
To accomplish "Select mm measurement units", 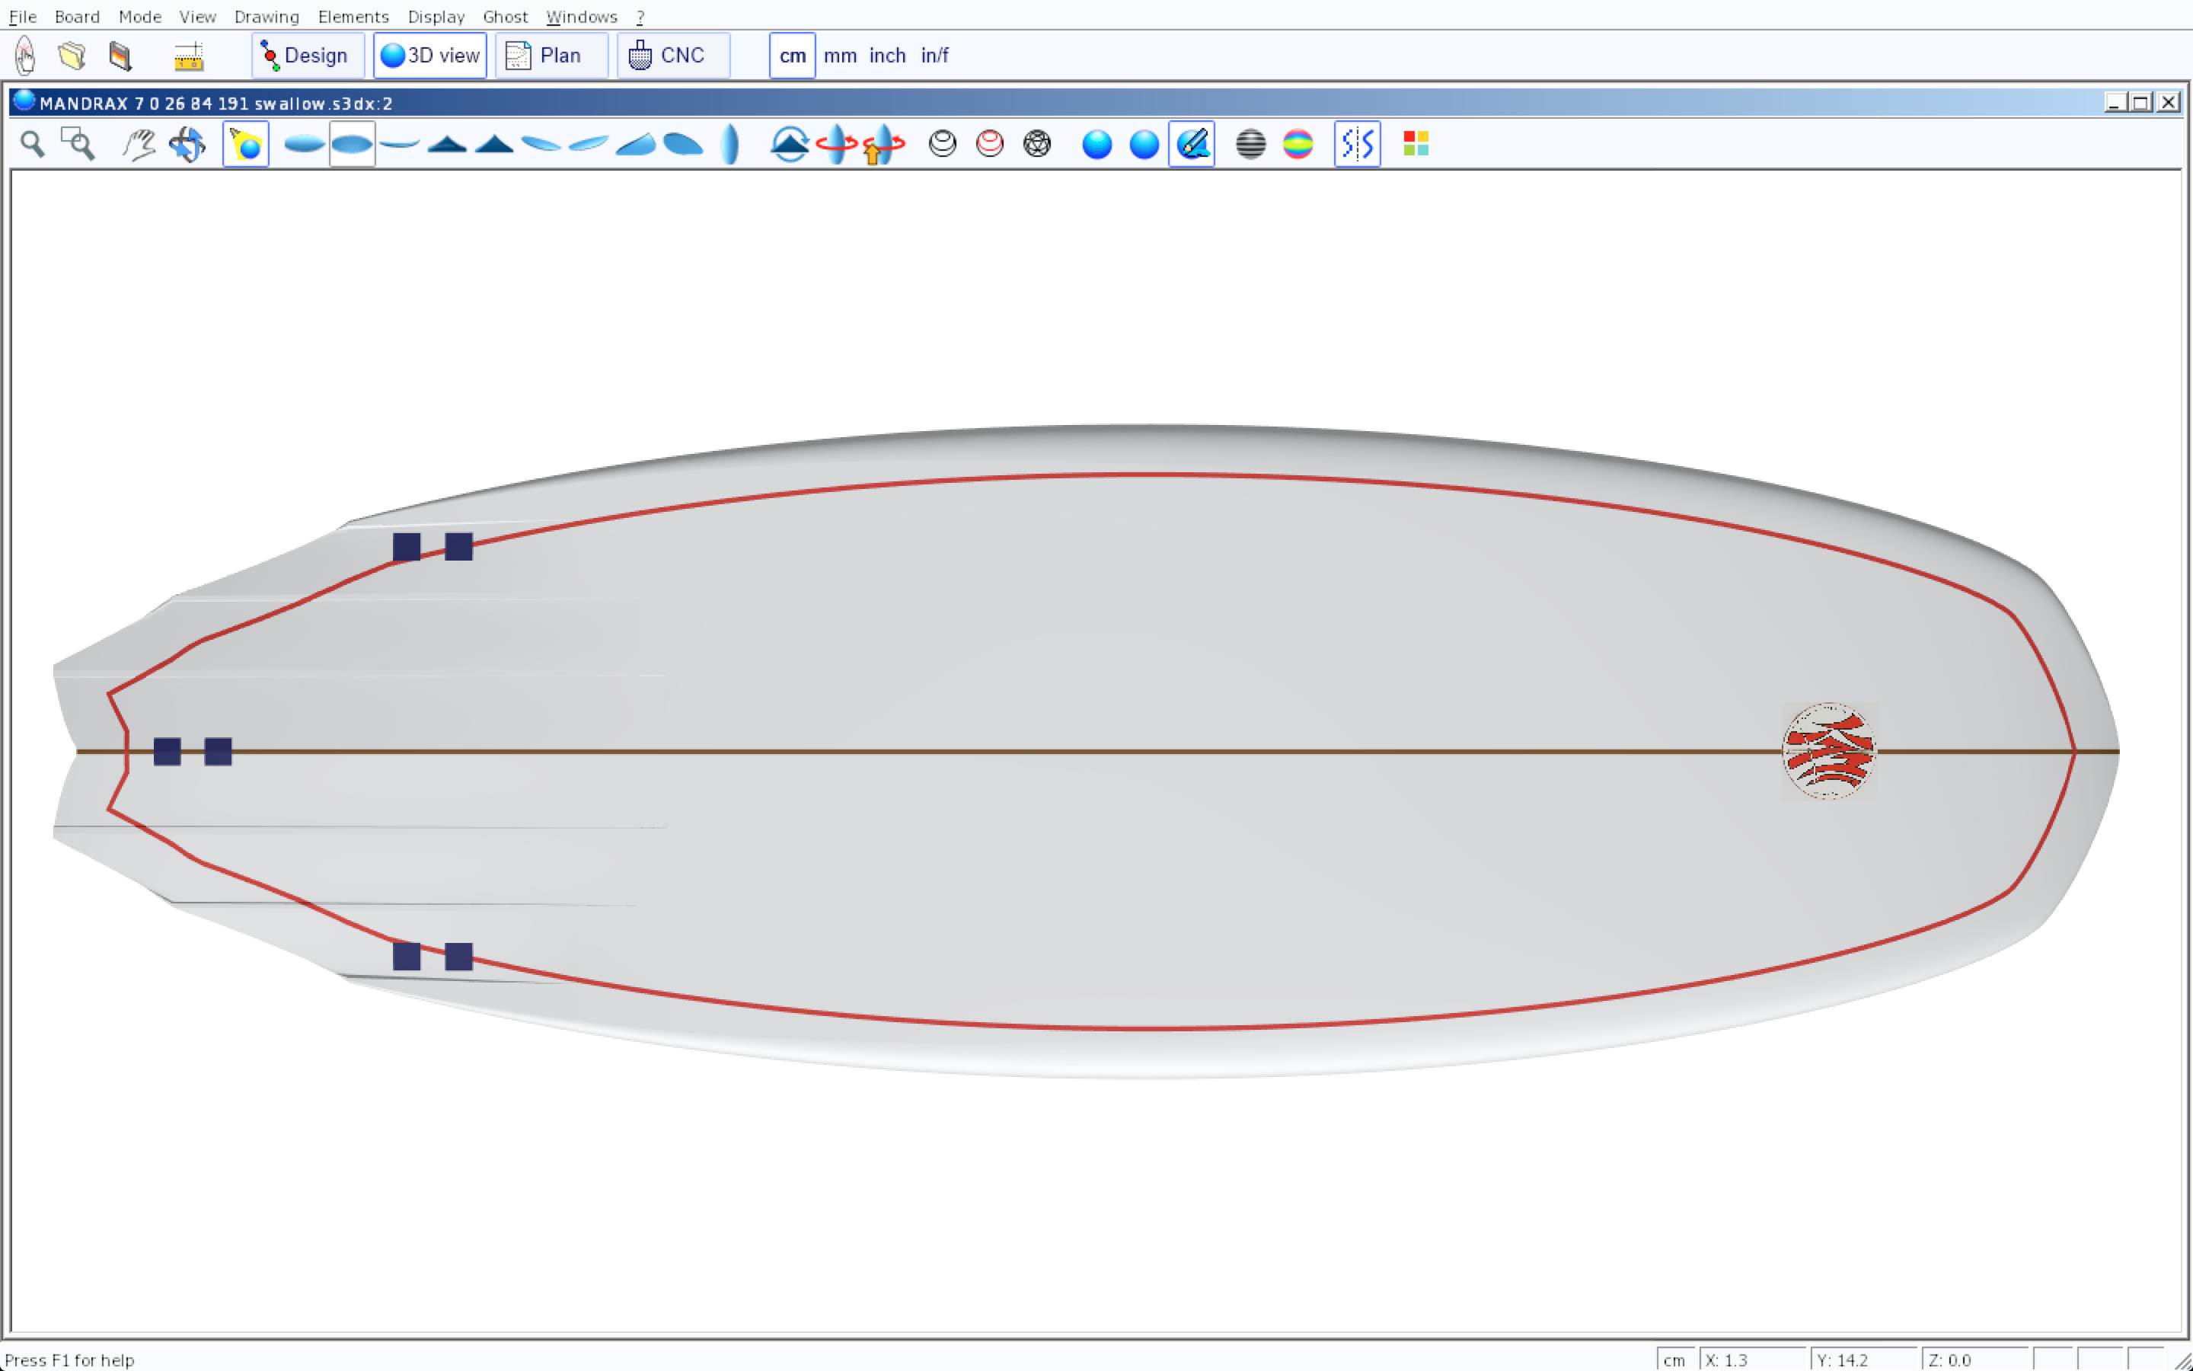I will [840, 56].
